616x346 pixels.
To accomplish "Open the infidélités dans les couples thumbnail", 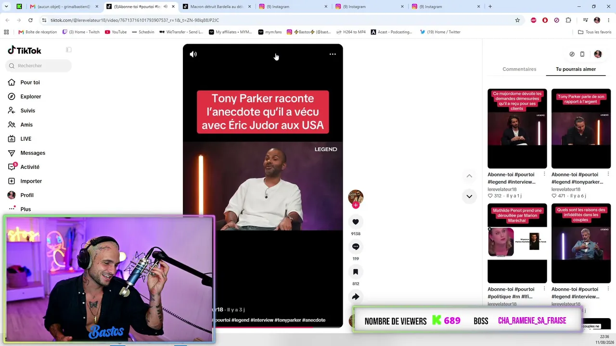I will coord(581,243).
